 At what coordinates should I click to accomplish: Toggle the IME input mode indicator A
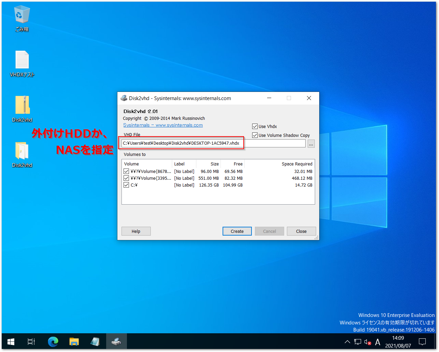[378, 342]
